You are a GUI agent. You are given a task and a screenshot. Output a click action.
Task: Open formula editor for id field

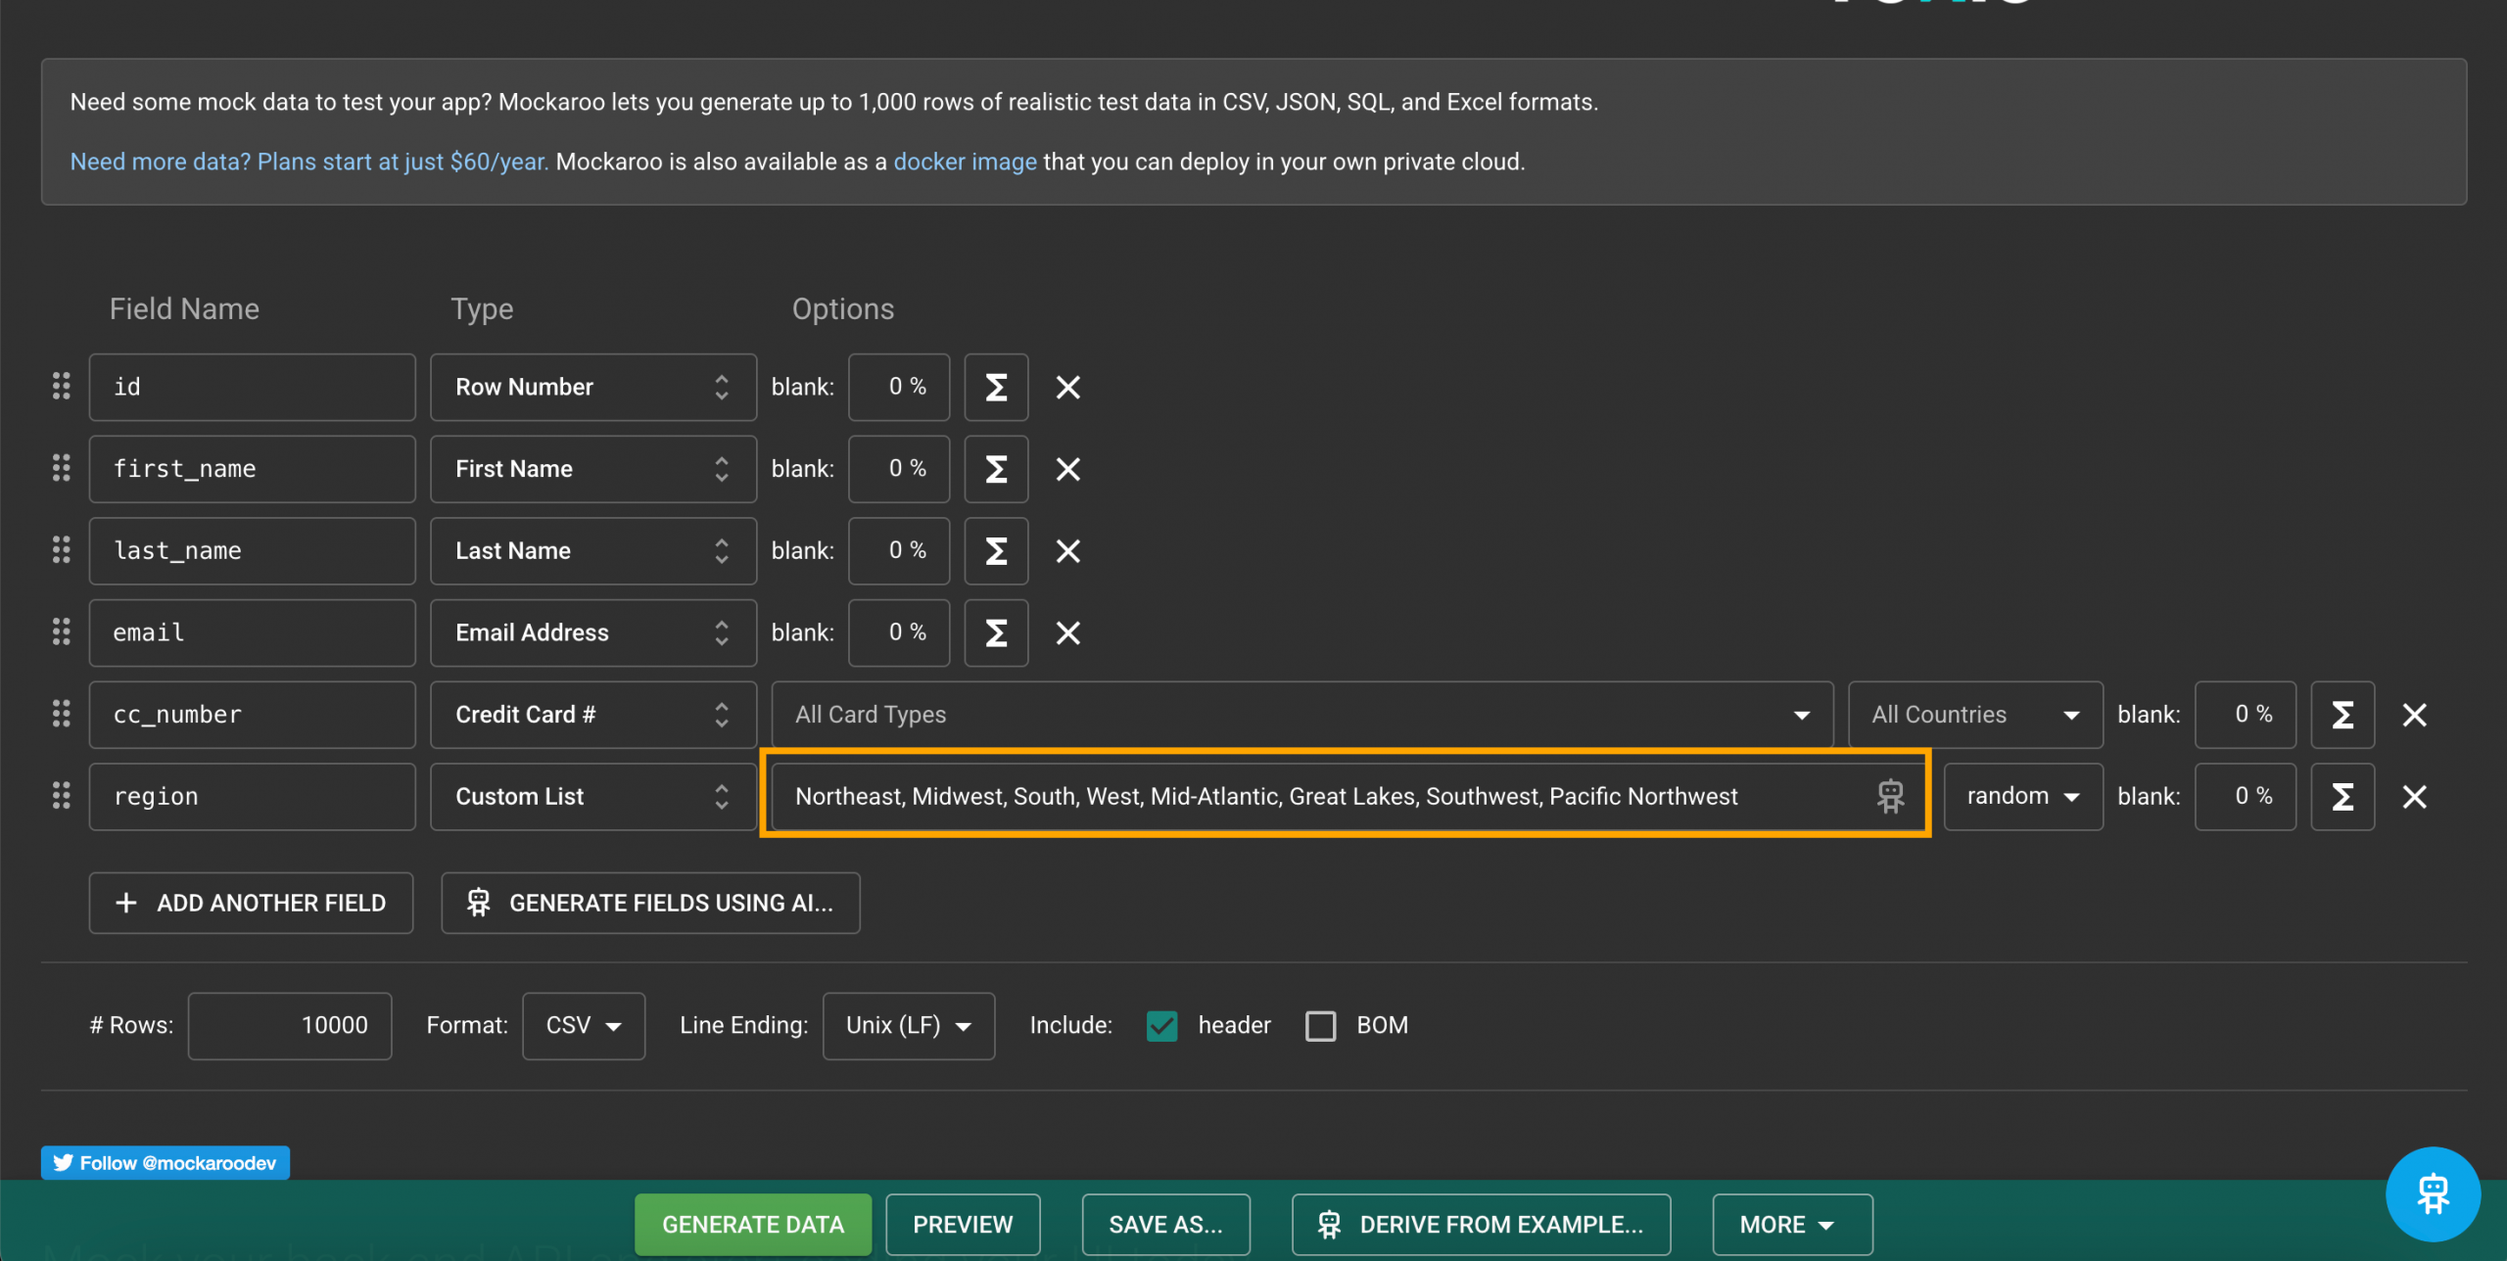[x=996, y=387]
